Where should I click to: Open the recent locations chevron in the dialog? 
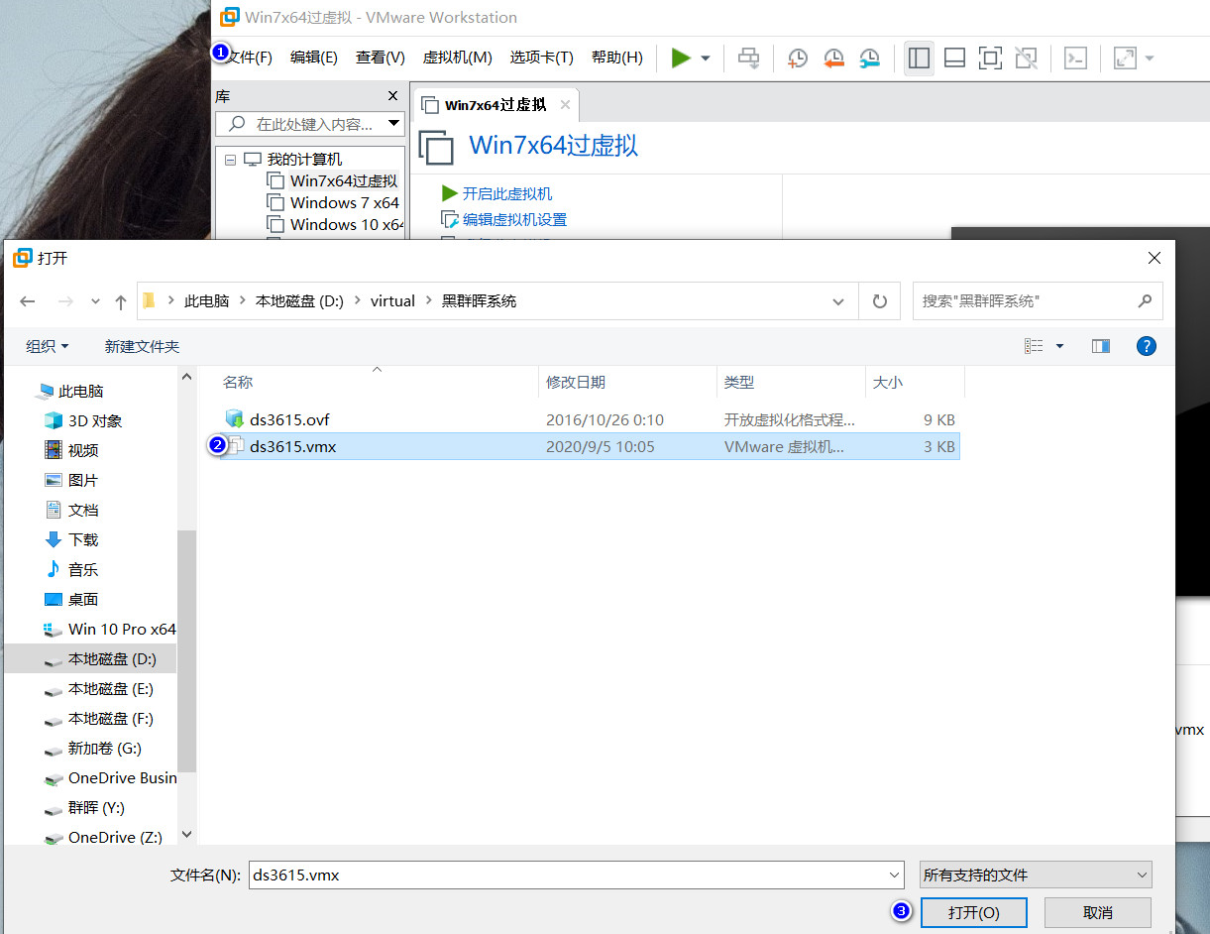pyautogui.click(x=95, y=301)
